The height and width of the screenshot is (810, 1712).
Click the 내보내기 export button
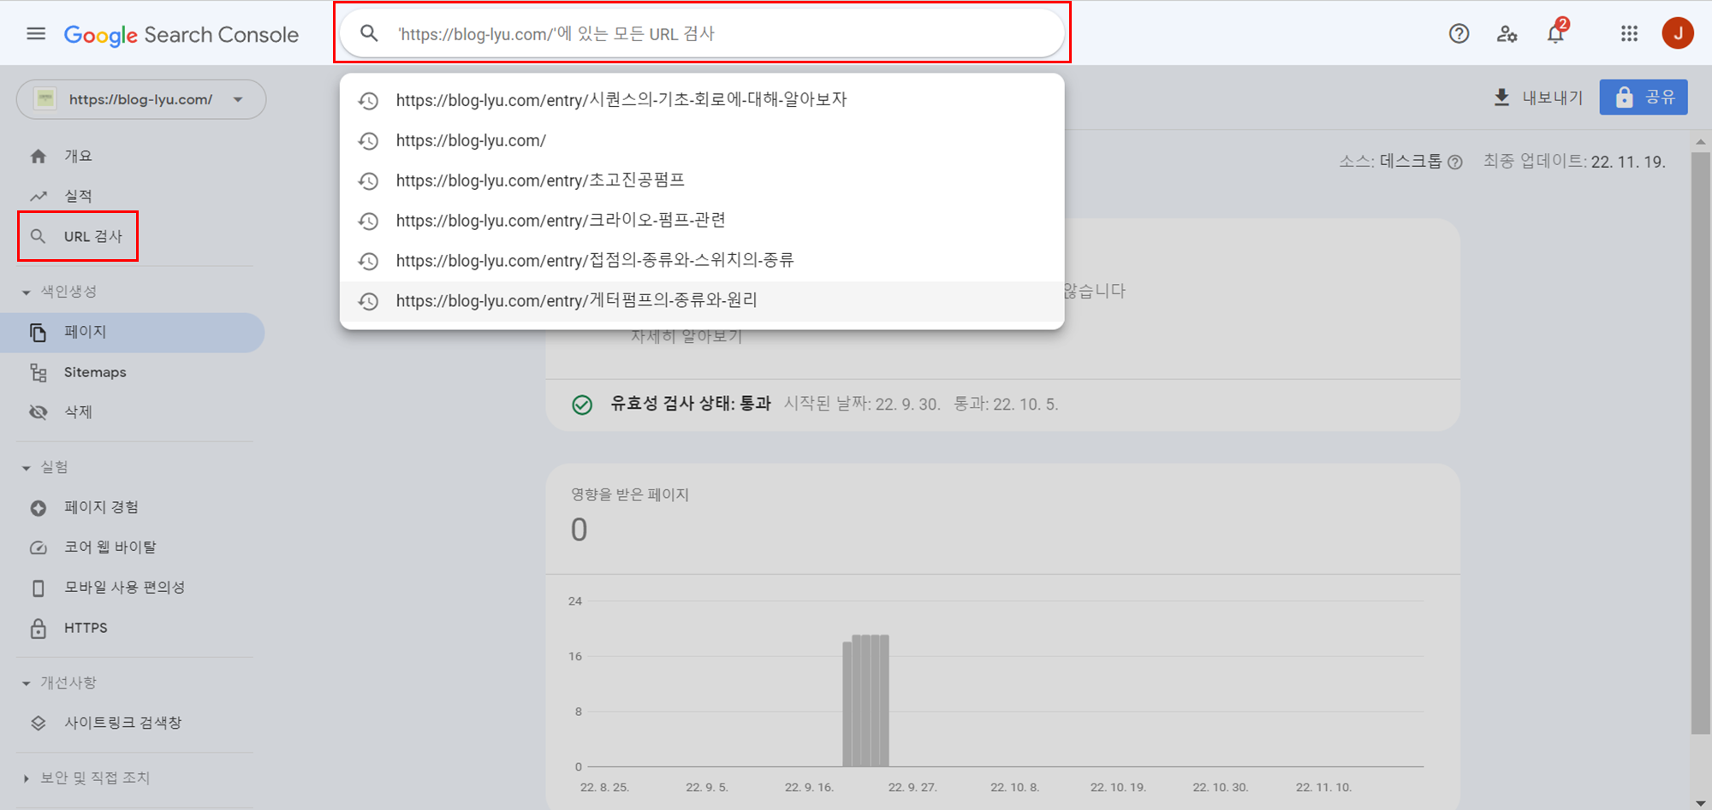coord(1538,97)
